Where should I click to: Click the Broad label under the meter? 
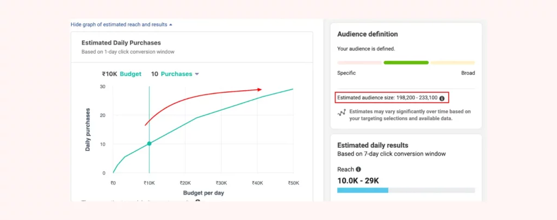tap(468, 73)
